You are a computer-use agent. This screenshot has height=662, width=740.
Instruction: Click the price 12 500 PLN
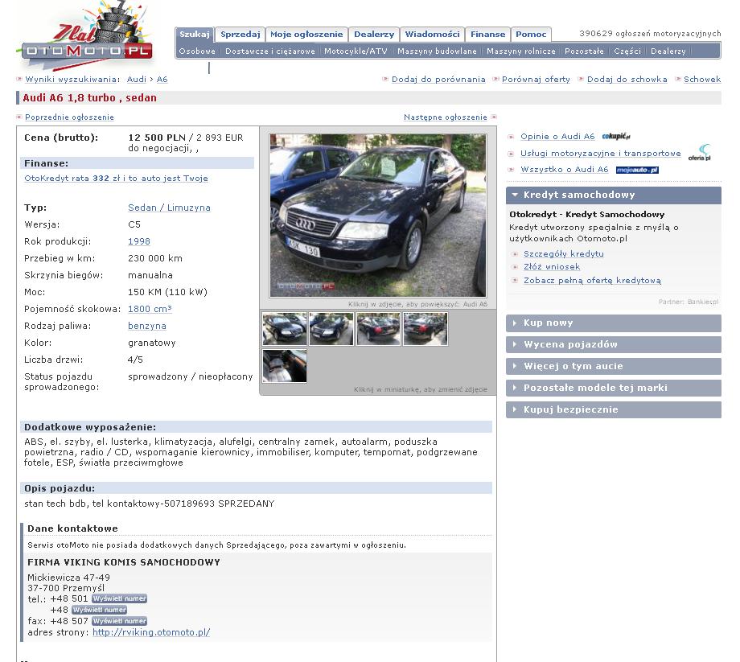tap(157, 138)
